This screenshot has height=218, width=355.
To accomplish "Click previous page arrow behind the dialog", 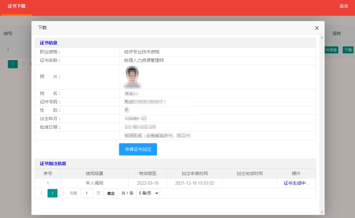I will point(2,64).
